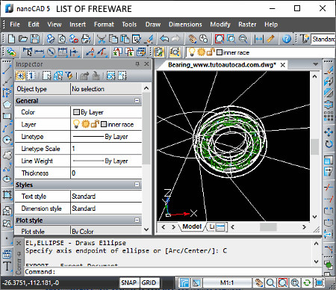Click the Redo arrow icon
The width and height of the screenshot is (336, 290).
[176, 39]
